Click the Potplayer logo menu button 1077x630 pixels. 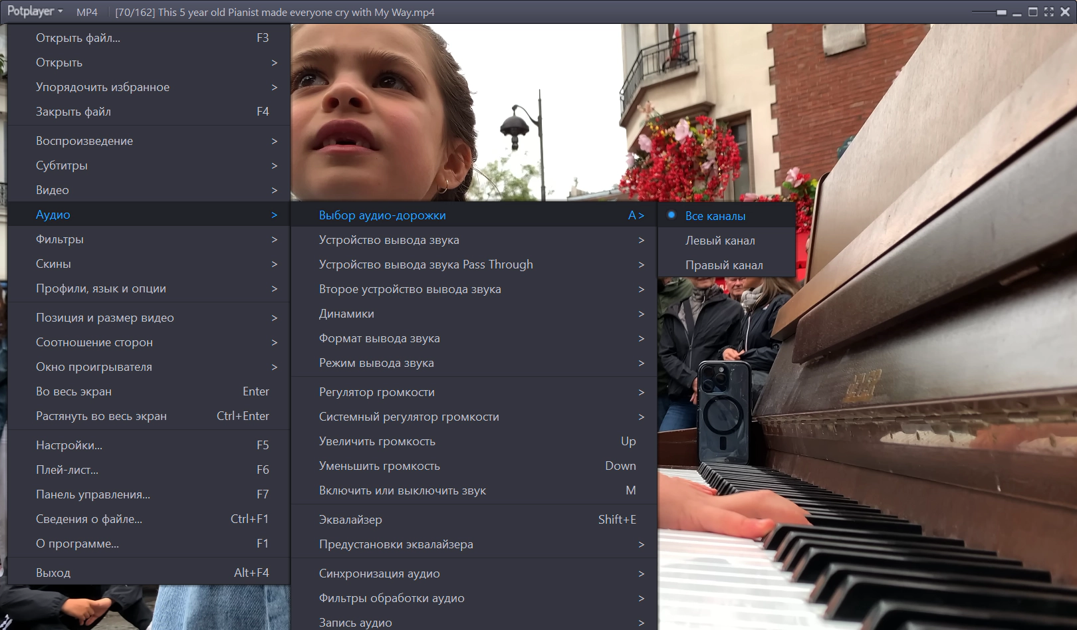(35, 11)
